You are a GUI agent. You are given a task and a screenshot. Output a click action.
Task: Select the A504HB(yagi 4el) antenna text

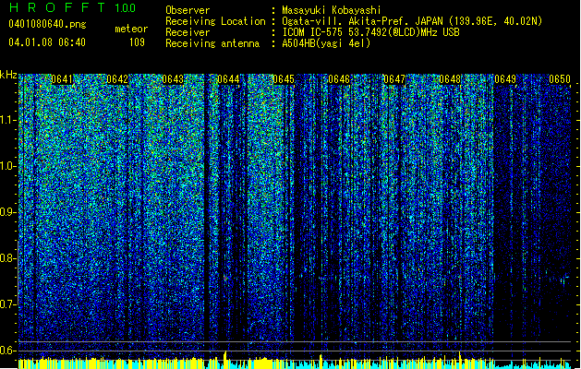[326, 43]
